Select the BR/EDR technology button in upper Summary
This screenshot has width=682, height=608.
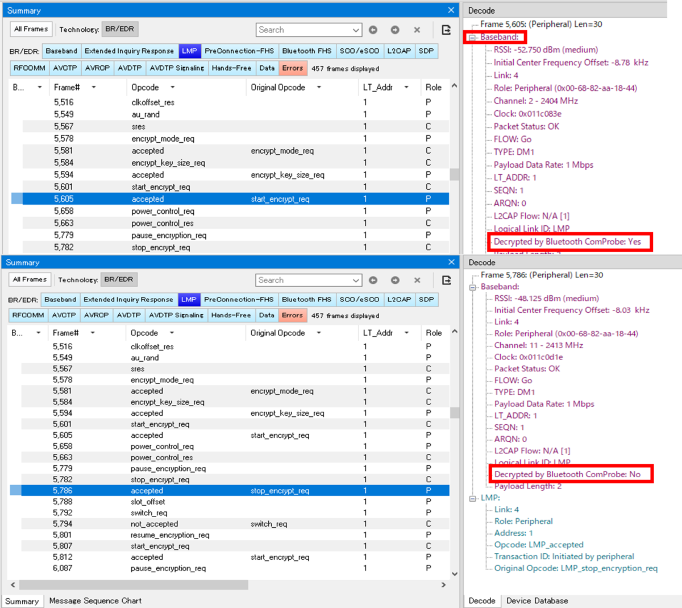click(x=119, y=29)
